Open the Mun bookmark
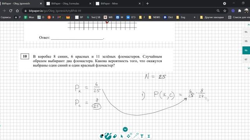Screen dimensions: 250x140 click(29, 17)
